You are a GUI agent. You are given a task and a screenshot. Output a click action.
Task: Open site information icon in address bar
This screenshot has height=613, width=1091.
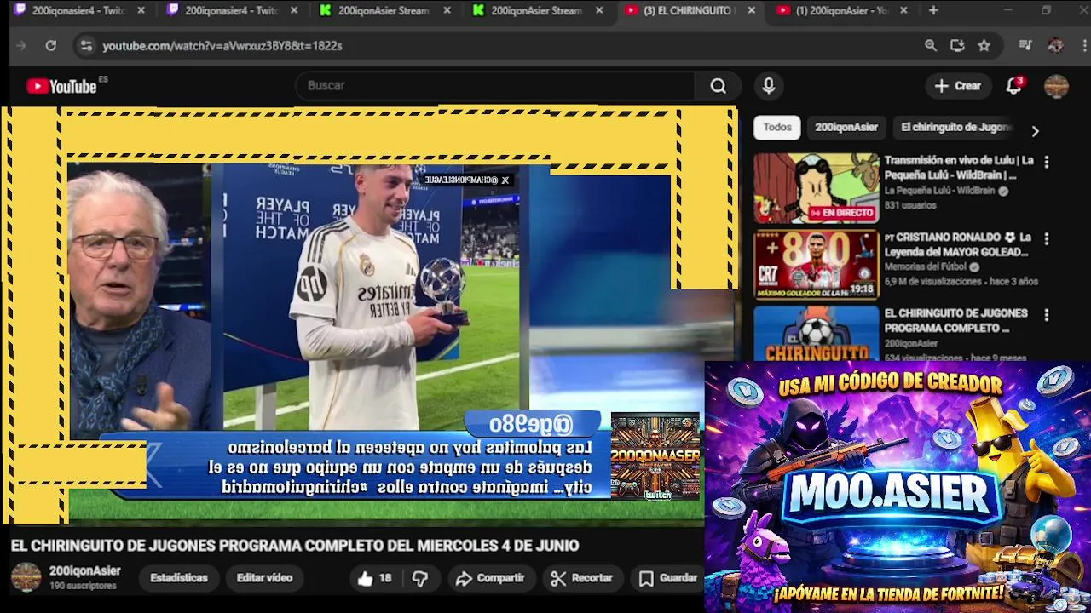pos(85,46)
